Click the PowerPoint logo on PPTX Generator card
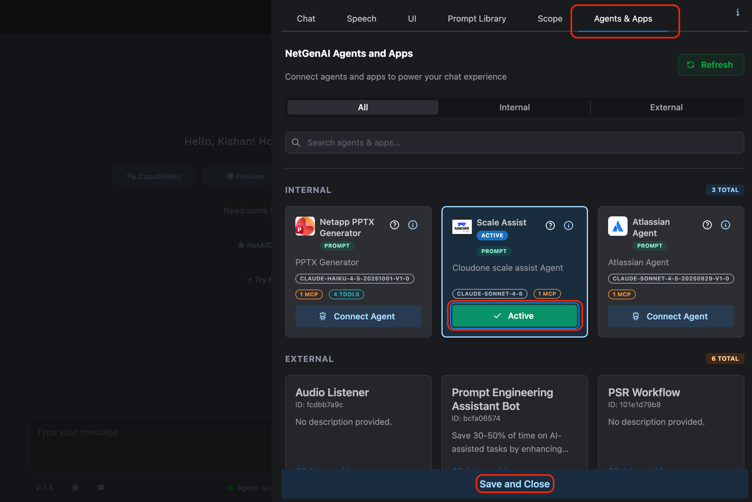 305,226
